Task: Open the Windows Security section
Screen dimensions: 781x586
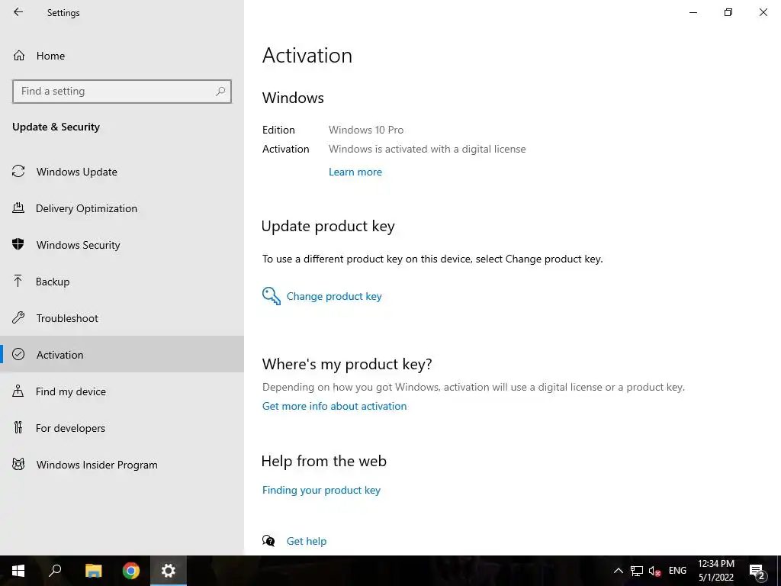Action: tap(122, 245)
